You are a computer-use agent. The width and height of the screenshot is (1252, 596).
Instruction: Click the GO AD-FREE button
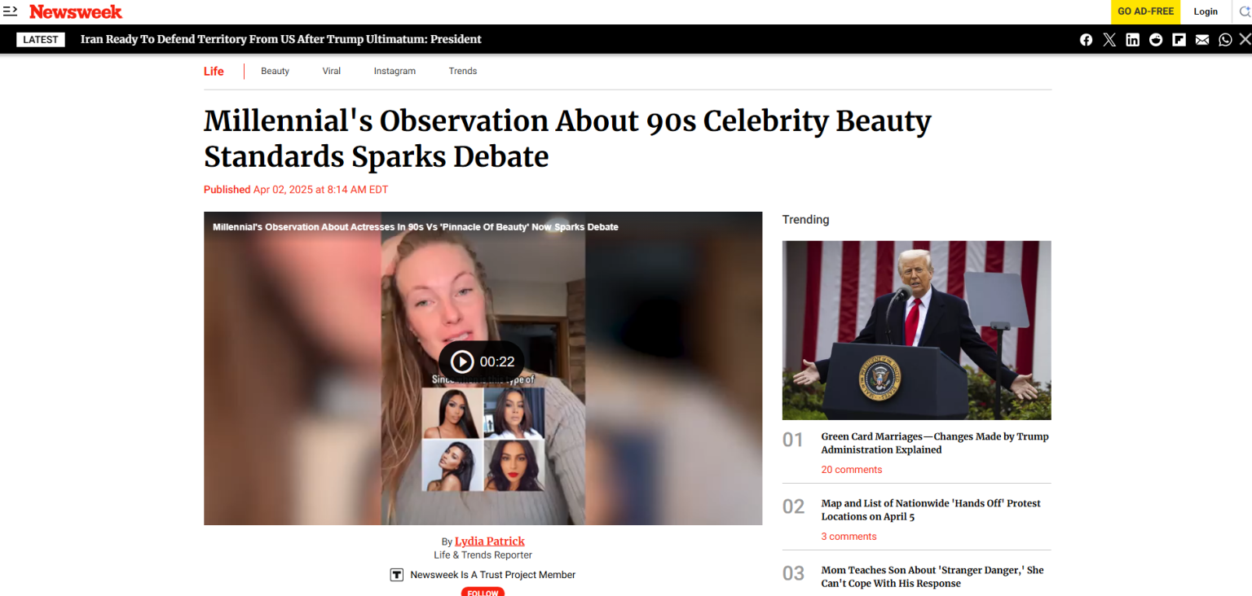tap(1145, 11)
